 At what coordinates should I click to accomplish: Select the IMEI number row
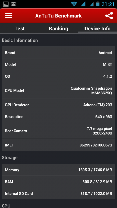[58, 145]
